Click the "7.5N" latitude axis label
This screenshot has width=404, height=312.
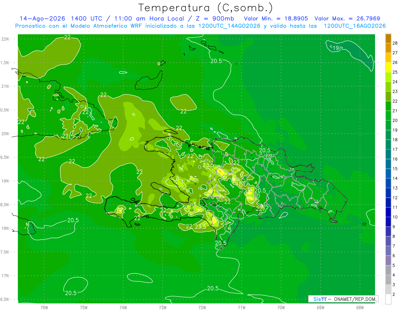[5, 252]
